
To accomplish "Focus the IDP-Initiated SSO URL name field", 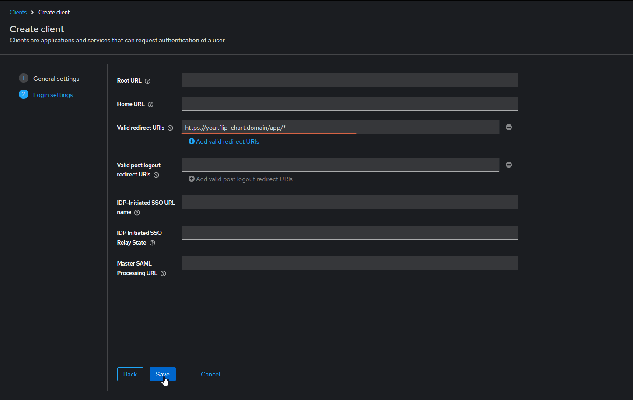I will coord(350,202).
